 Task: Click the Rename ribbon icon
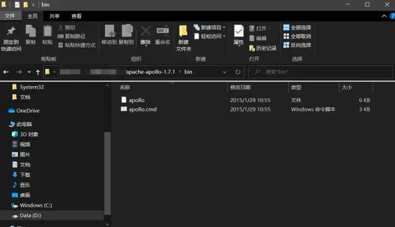[162, 34]
